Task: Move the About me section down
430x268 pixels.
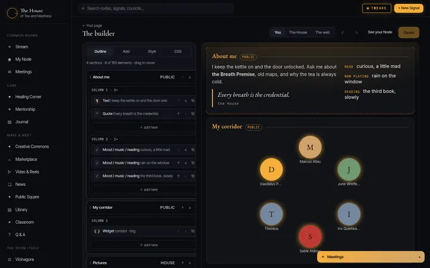Action: click(190, 77)
